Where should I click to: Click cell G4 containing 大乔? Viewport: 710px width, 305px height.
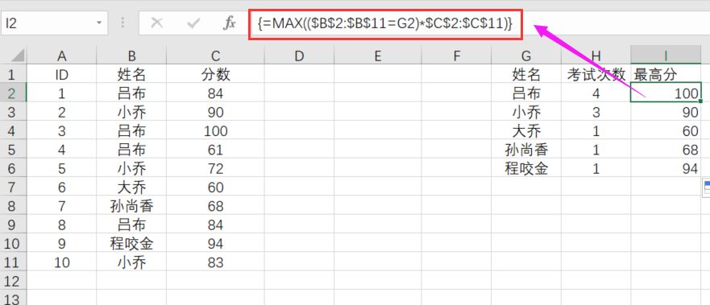click(x=526, y=130)
